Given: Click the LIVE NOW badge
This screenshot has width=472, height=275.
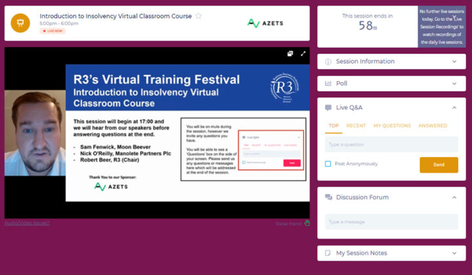Looking at the screenshot, I should (52, 31).
